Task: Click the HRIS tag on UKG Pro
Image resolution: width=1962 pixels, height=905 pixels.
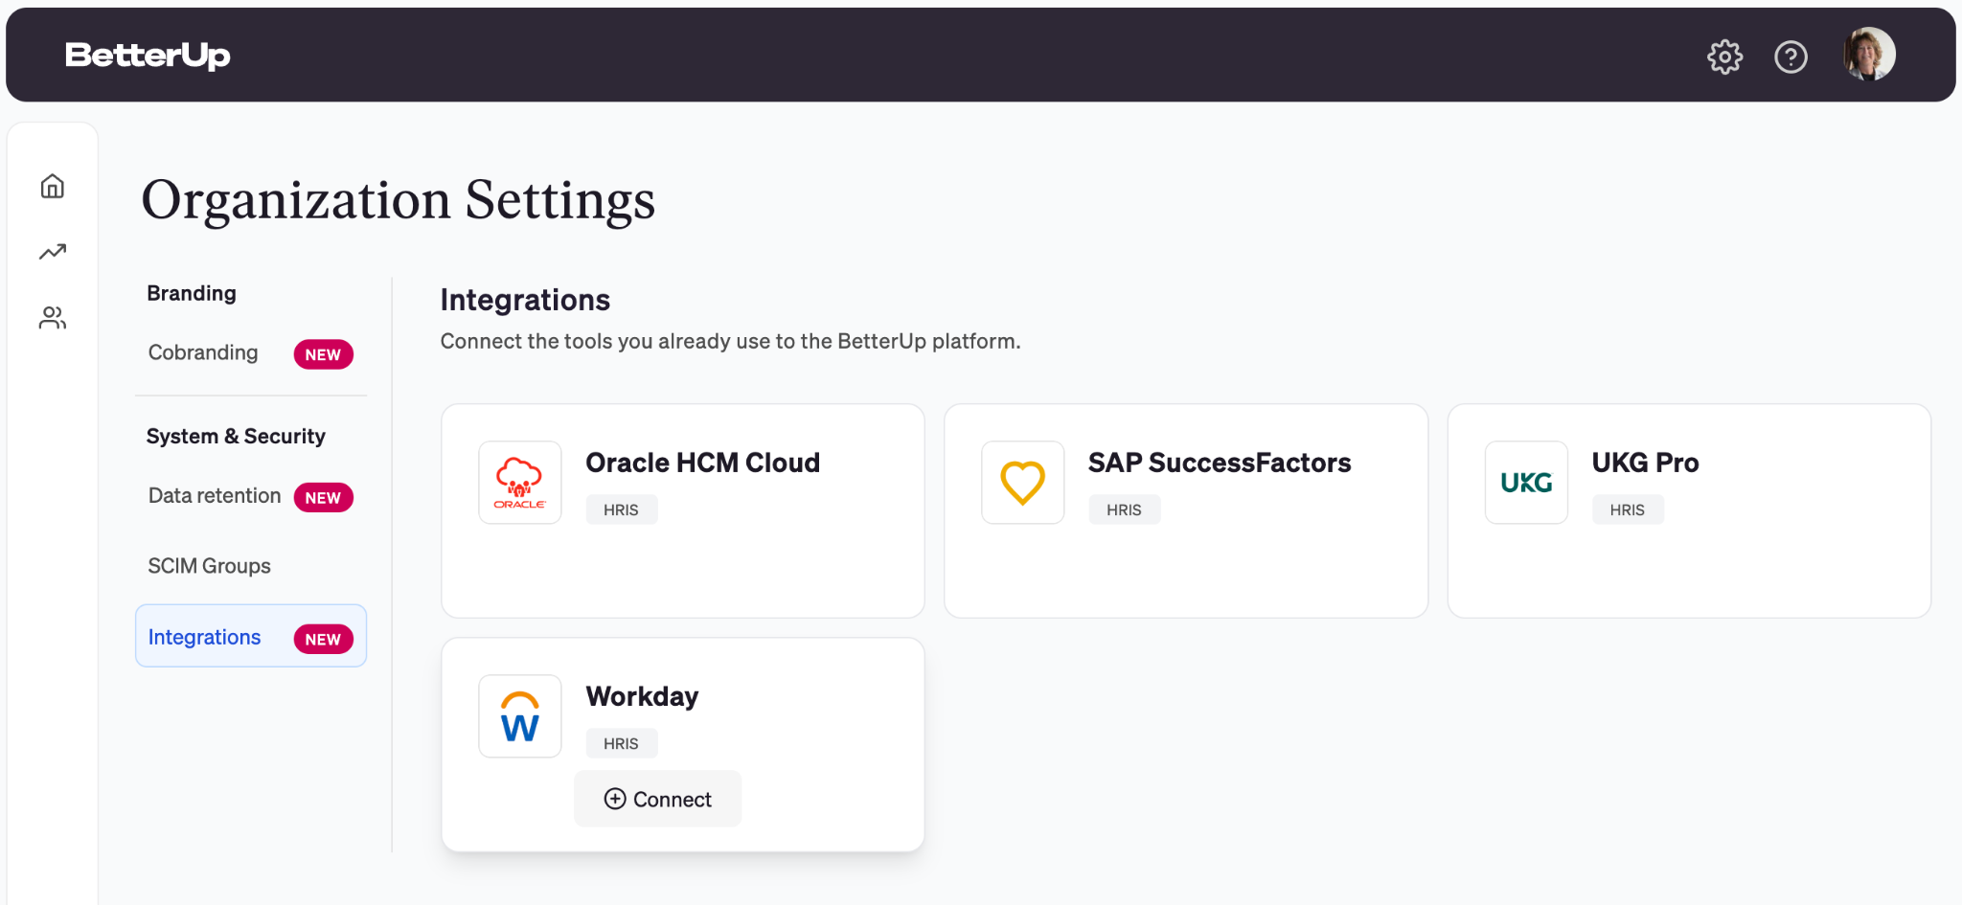Action: point(1628,509)
